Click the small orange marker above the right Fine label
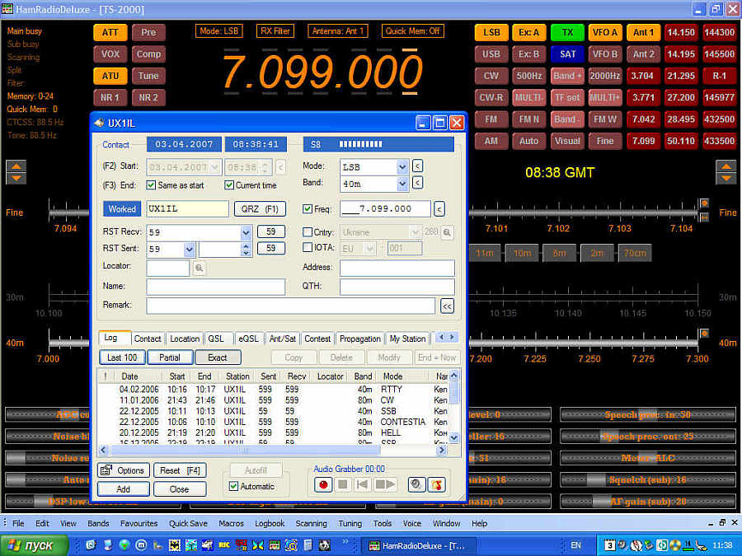The height and width of the screenshot is (556, 742). coord(705,203)
